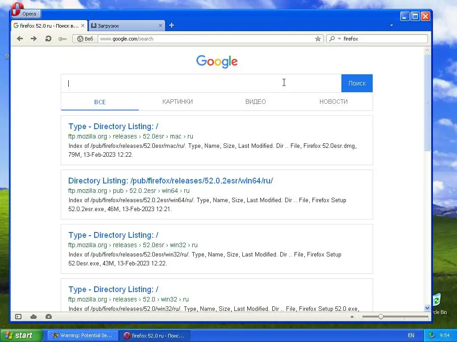The image size is (457, 342).
Task: Click the system tray network icon
Action: 432,336
